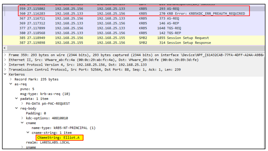The image size is (268, 151).
Task: Collapse the Kerberos section
Action: 5,74
